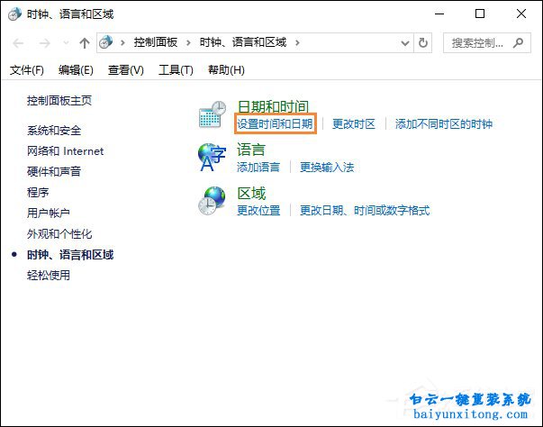
Task: Open the 区域 heading
Action: [251, 194]
